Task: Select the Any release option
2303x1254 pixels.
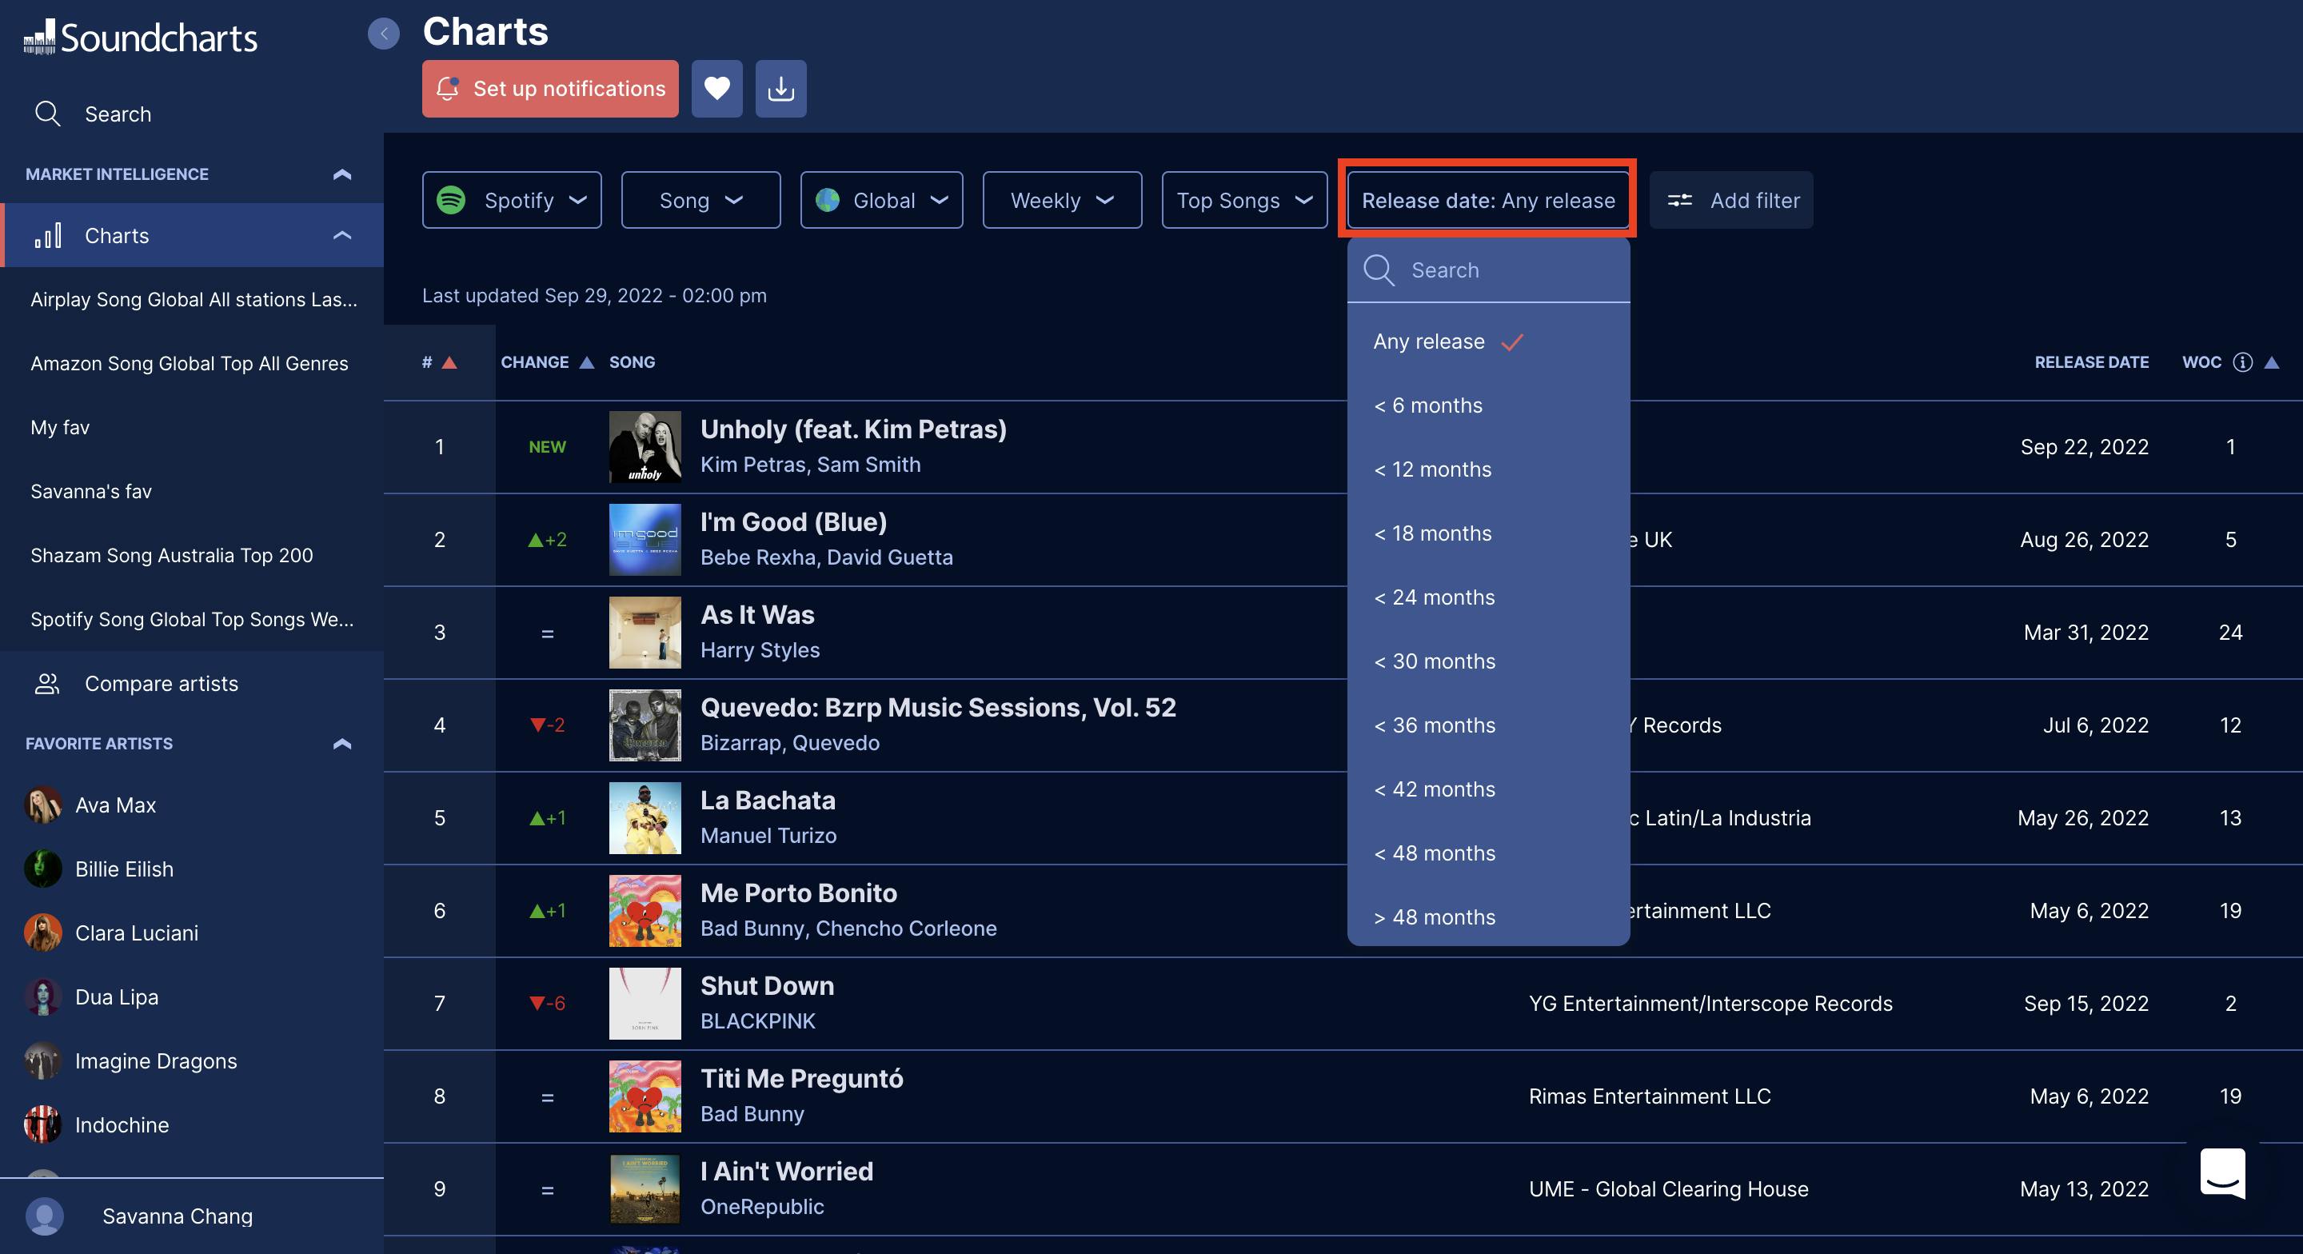Action: click(x=1429, y=341)
